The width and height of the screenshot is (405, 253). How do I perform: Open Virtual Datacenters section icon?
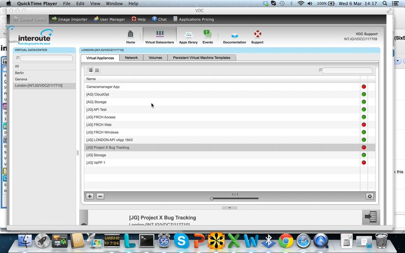(160, 37)
